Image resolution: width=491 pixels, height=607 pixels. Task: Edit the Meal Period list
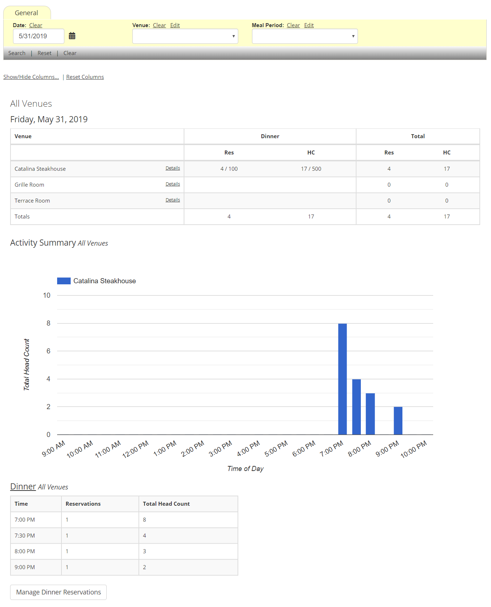pyautogui.click(x=309, y=25)
